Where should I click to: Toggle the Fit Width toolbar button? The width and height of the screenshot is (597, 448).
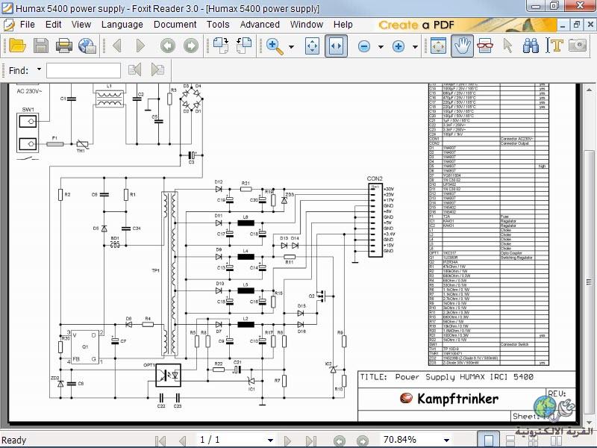[x=336, y=46]
